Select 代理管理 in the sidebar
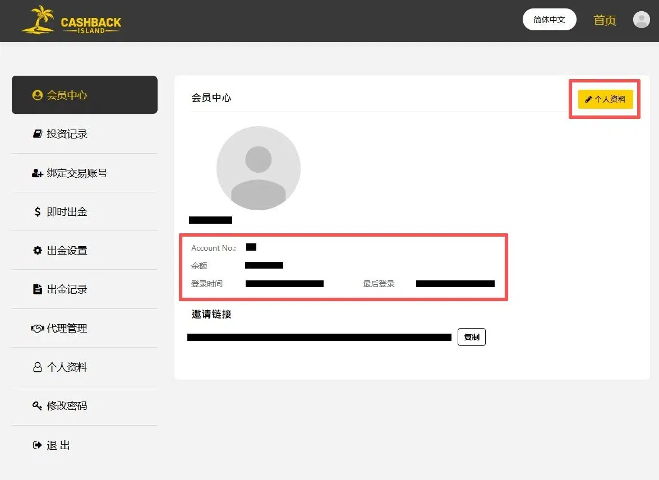659x480 pixels. coord(85,328)
